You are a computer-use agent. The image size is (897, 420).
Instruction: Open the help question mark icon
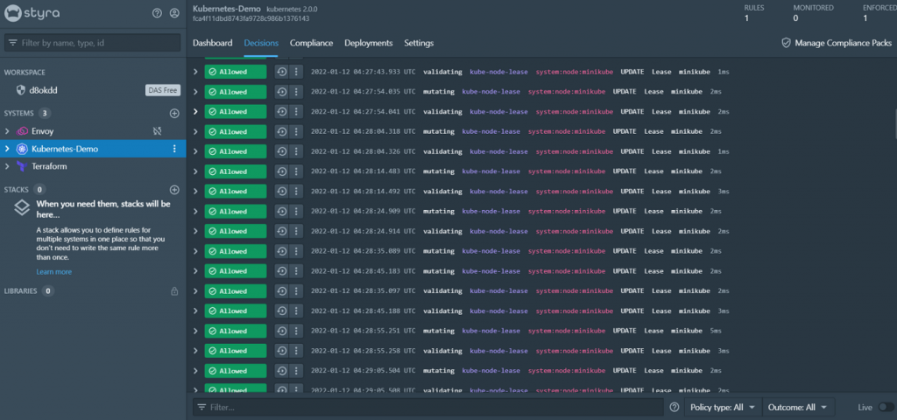pos(157,13)
